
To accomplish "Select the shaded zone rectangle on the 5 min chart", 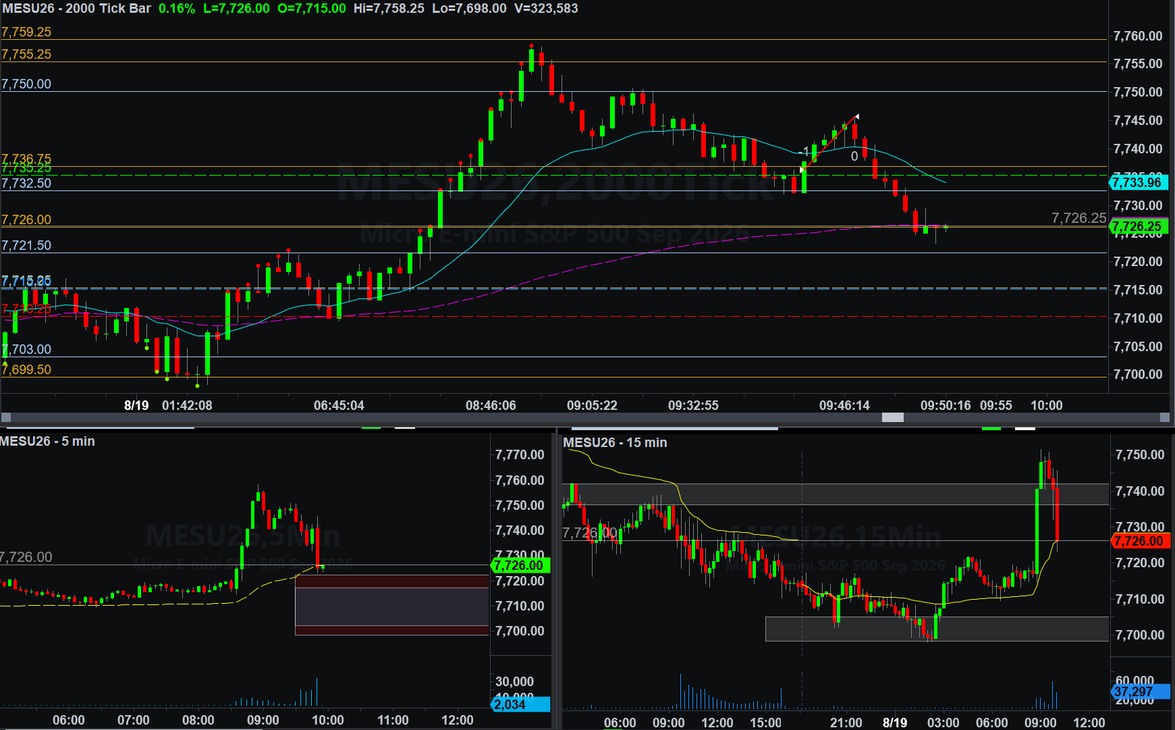I will (x=391, y=605).
